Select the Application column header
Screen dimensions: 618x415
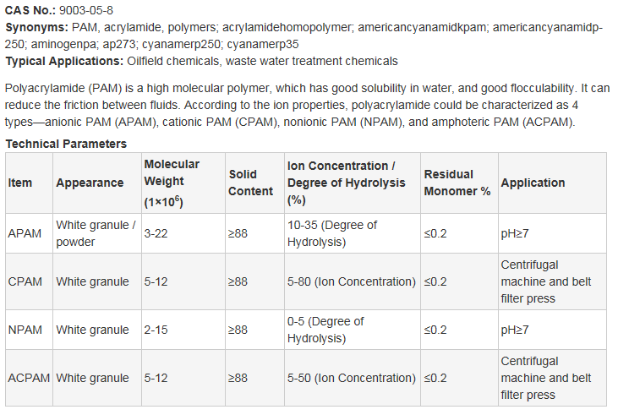552,183
